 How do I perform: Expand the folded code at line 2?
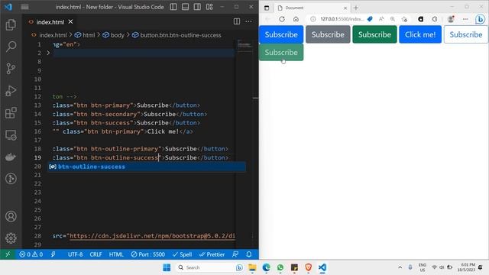click(x=48, y=53)
